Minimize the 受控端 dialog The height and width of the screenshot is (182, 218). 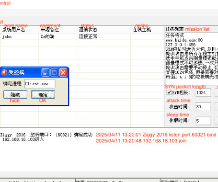45,73
